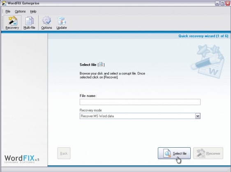
Task: Click the 'Browse your disk' instruction text
Action: 112,75
